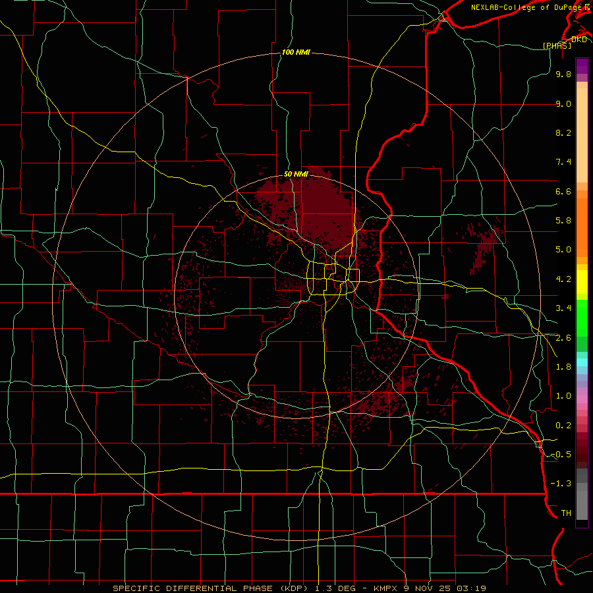Click the DKD label above the legend
Image resolution: width=593 pixels, height=593 pixels.
pyautogui.click(x=579, y=40)
